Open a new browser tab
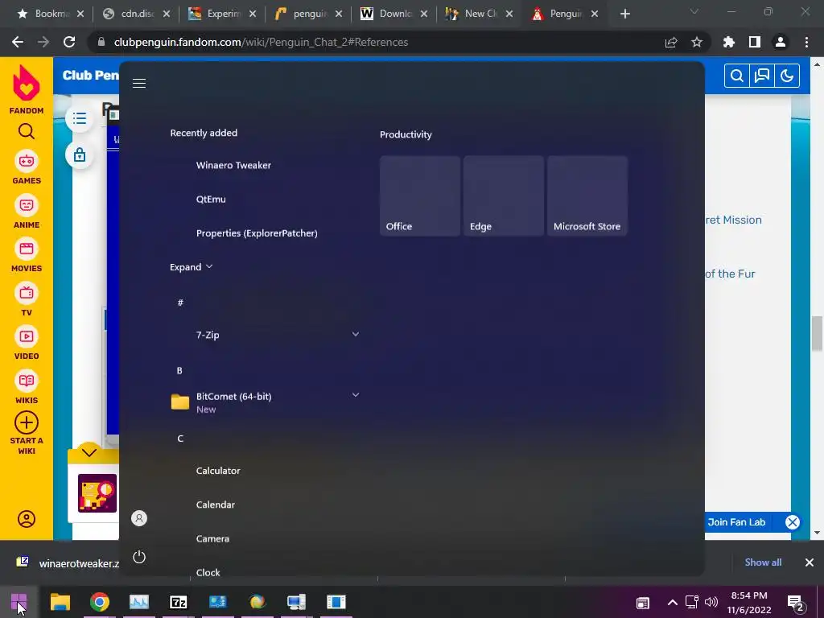The image size is (824, 618). [x=624, y=14]
